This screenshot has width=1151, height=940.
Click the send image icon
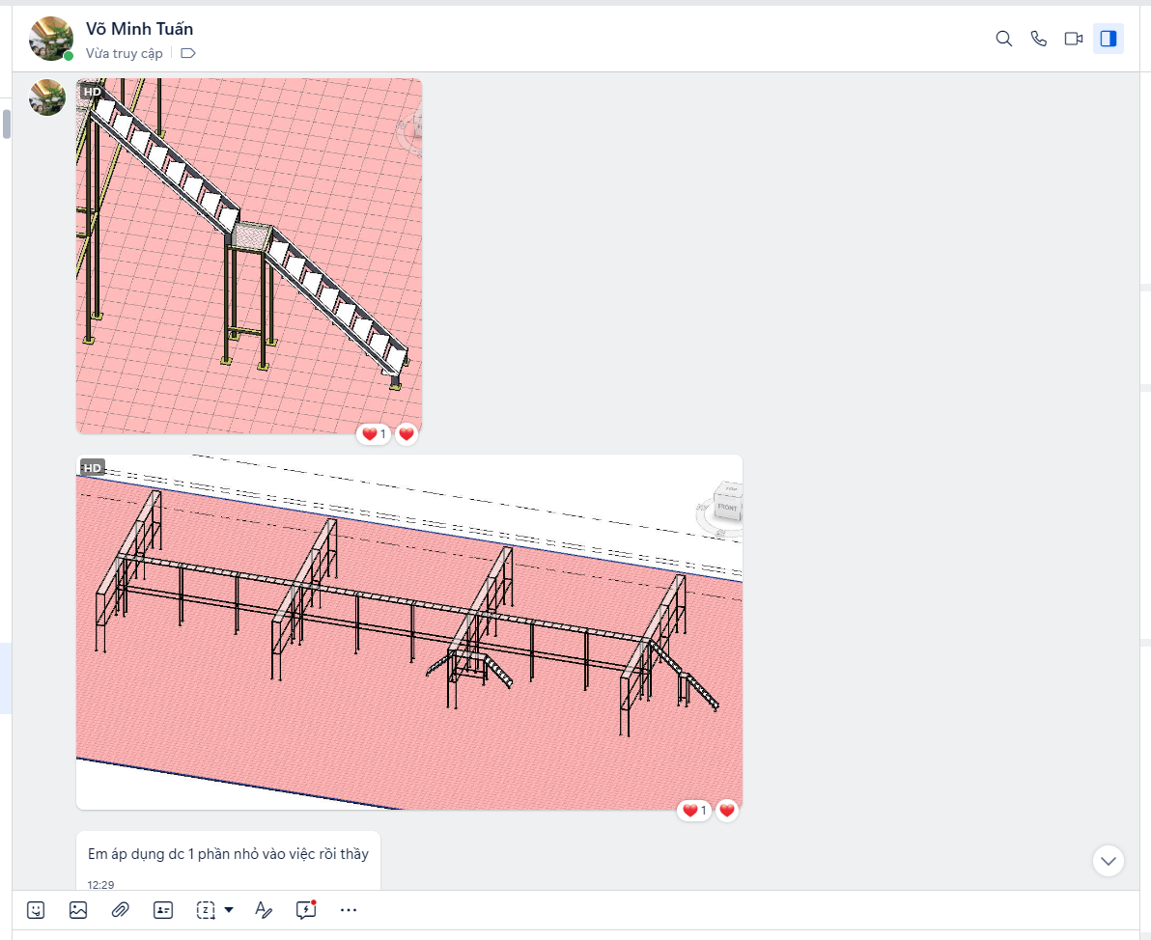pos(78,909)
